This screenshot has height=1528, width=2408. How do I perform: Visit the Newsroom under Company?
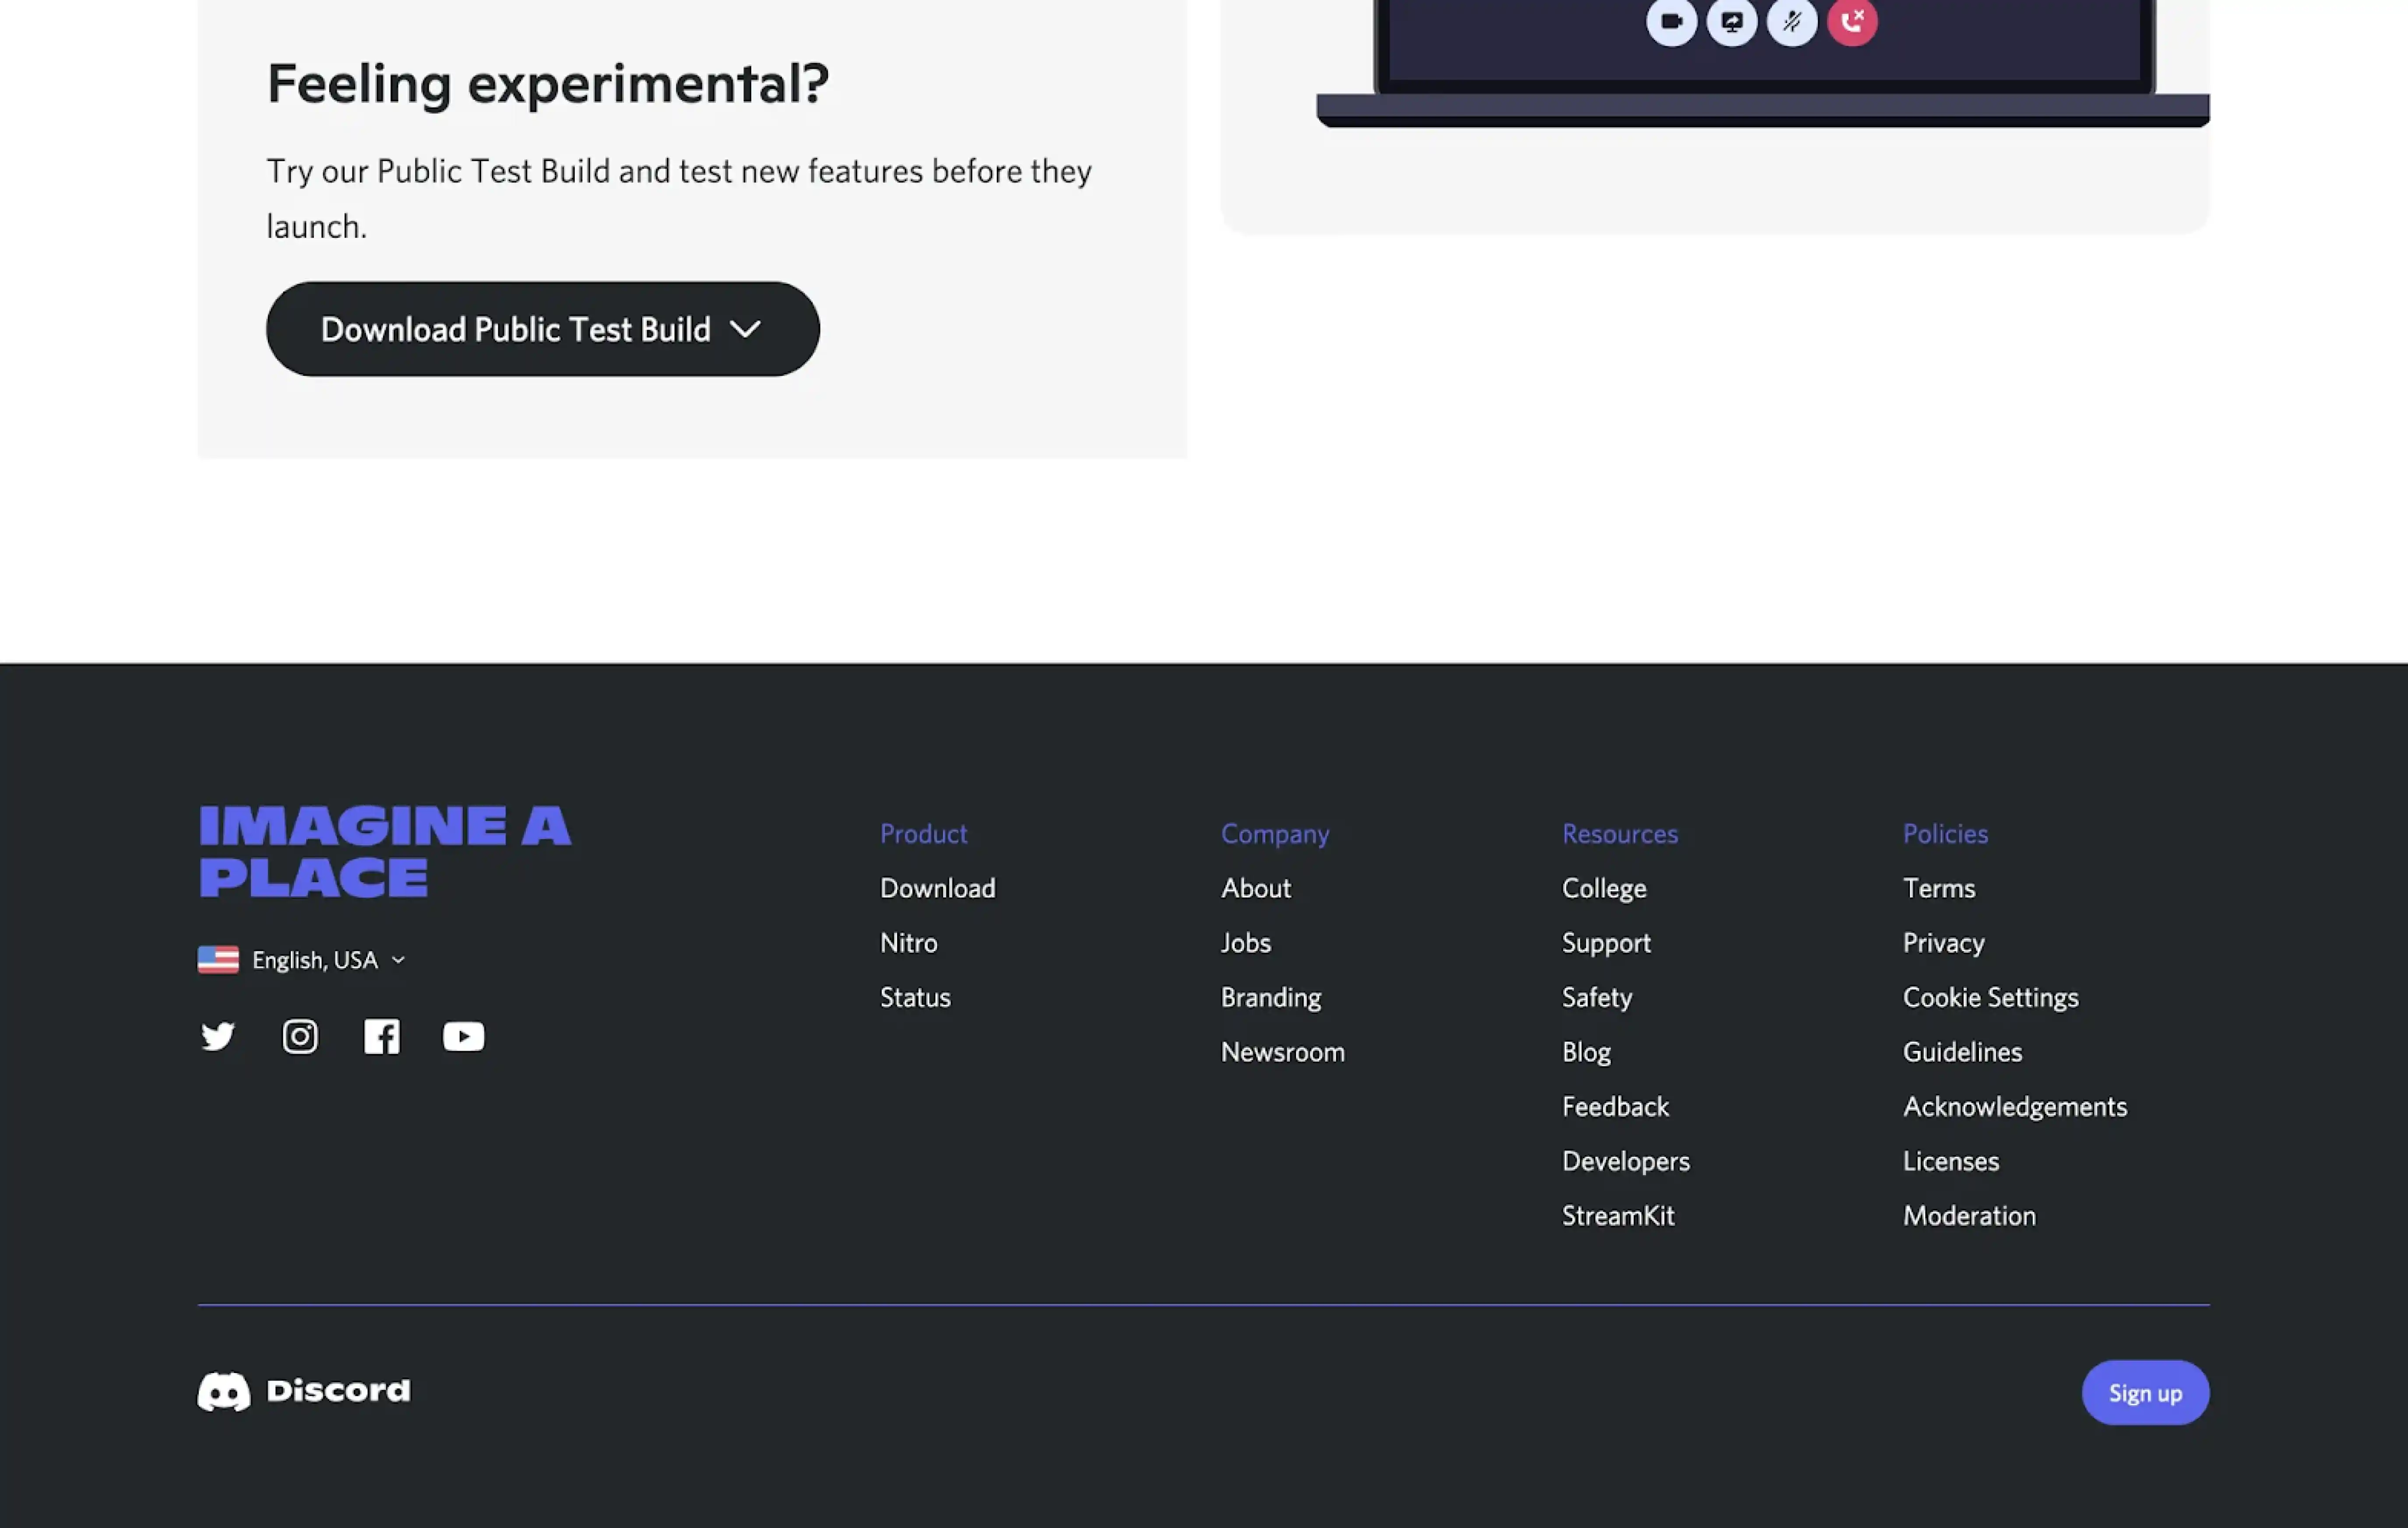(1283, 1051)
